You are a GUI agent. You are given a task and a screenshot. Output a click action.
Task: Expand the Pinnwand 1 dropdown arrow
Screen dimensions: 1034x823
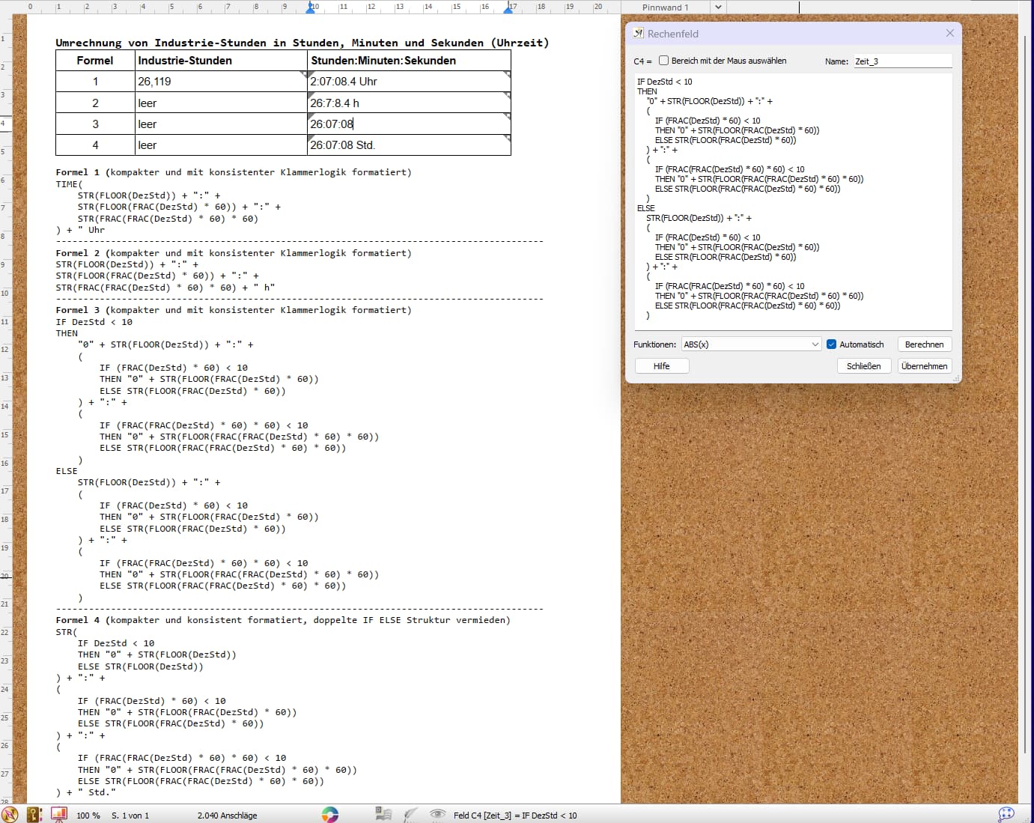[717, 7]
